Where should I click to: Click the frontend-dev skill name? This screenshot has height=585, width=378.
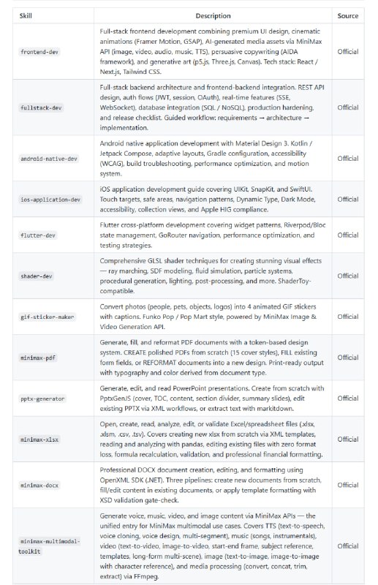(x=39, y=52)
